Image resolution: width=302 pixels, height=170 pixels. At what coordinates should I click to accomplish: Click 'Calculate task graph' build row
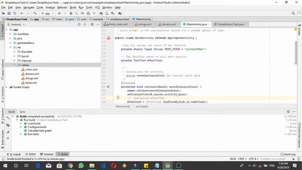click(x=40, y=130)
